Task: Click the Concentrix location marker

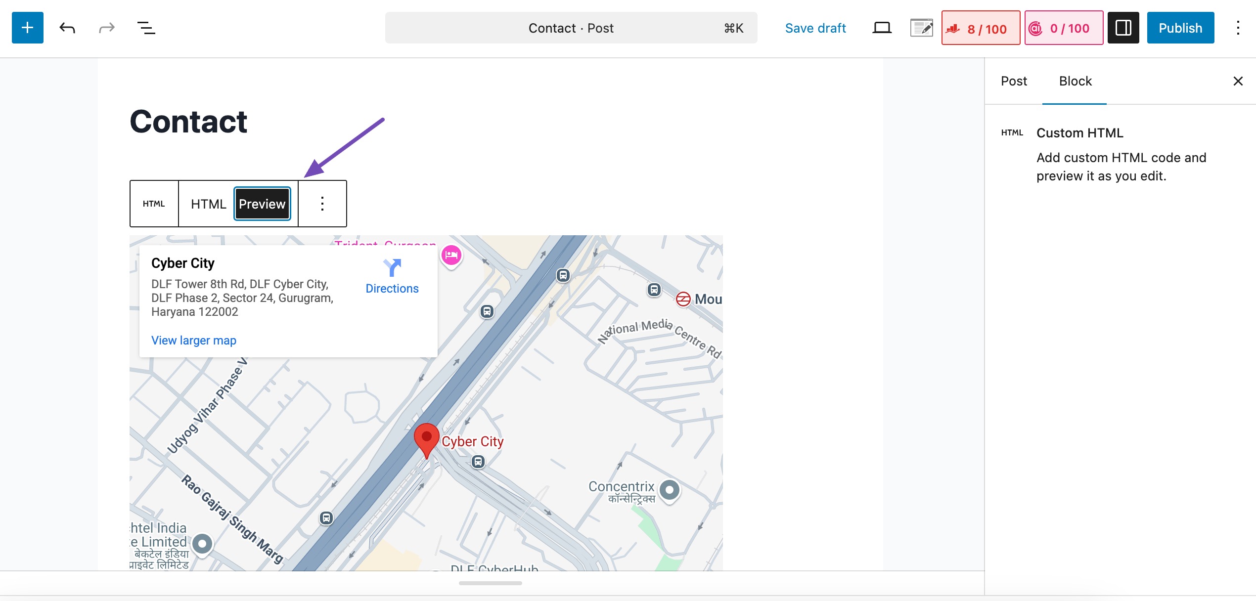Action: click(x=670, y=490)
